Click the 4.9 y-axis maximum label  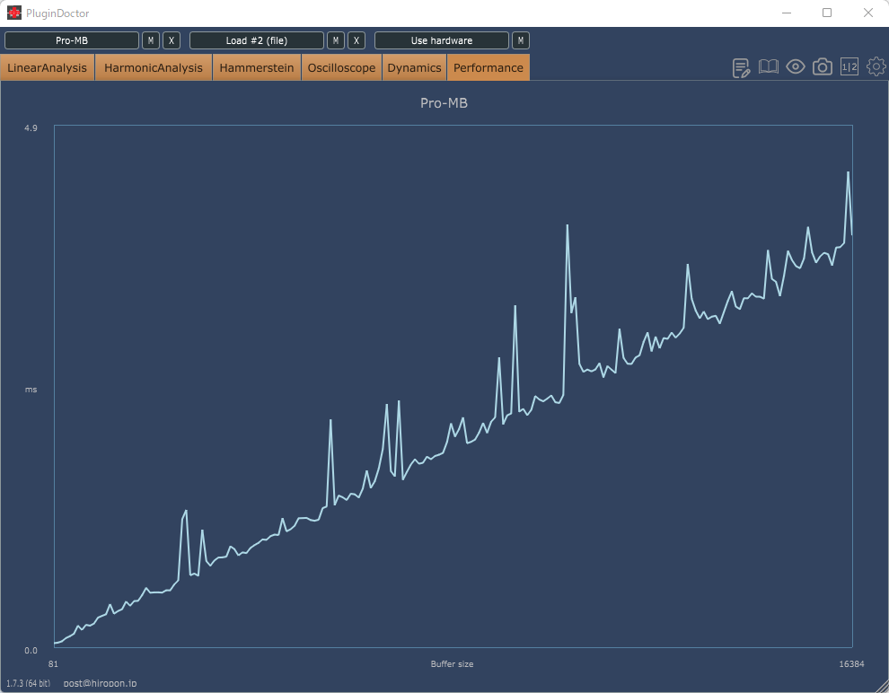[31, 128]
